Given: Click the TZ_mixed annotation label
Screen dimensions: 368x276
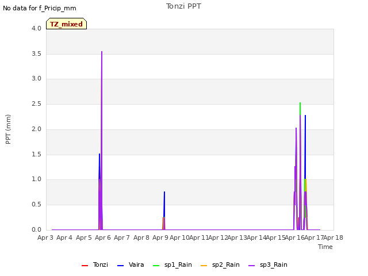Looking at the screenshot, I should (x=67, y=24).
